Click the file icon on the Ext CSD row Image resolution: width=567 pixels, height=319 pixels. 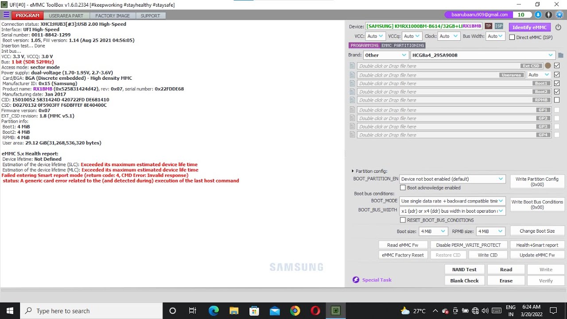pyautogui.click(x=353, y=66)
